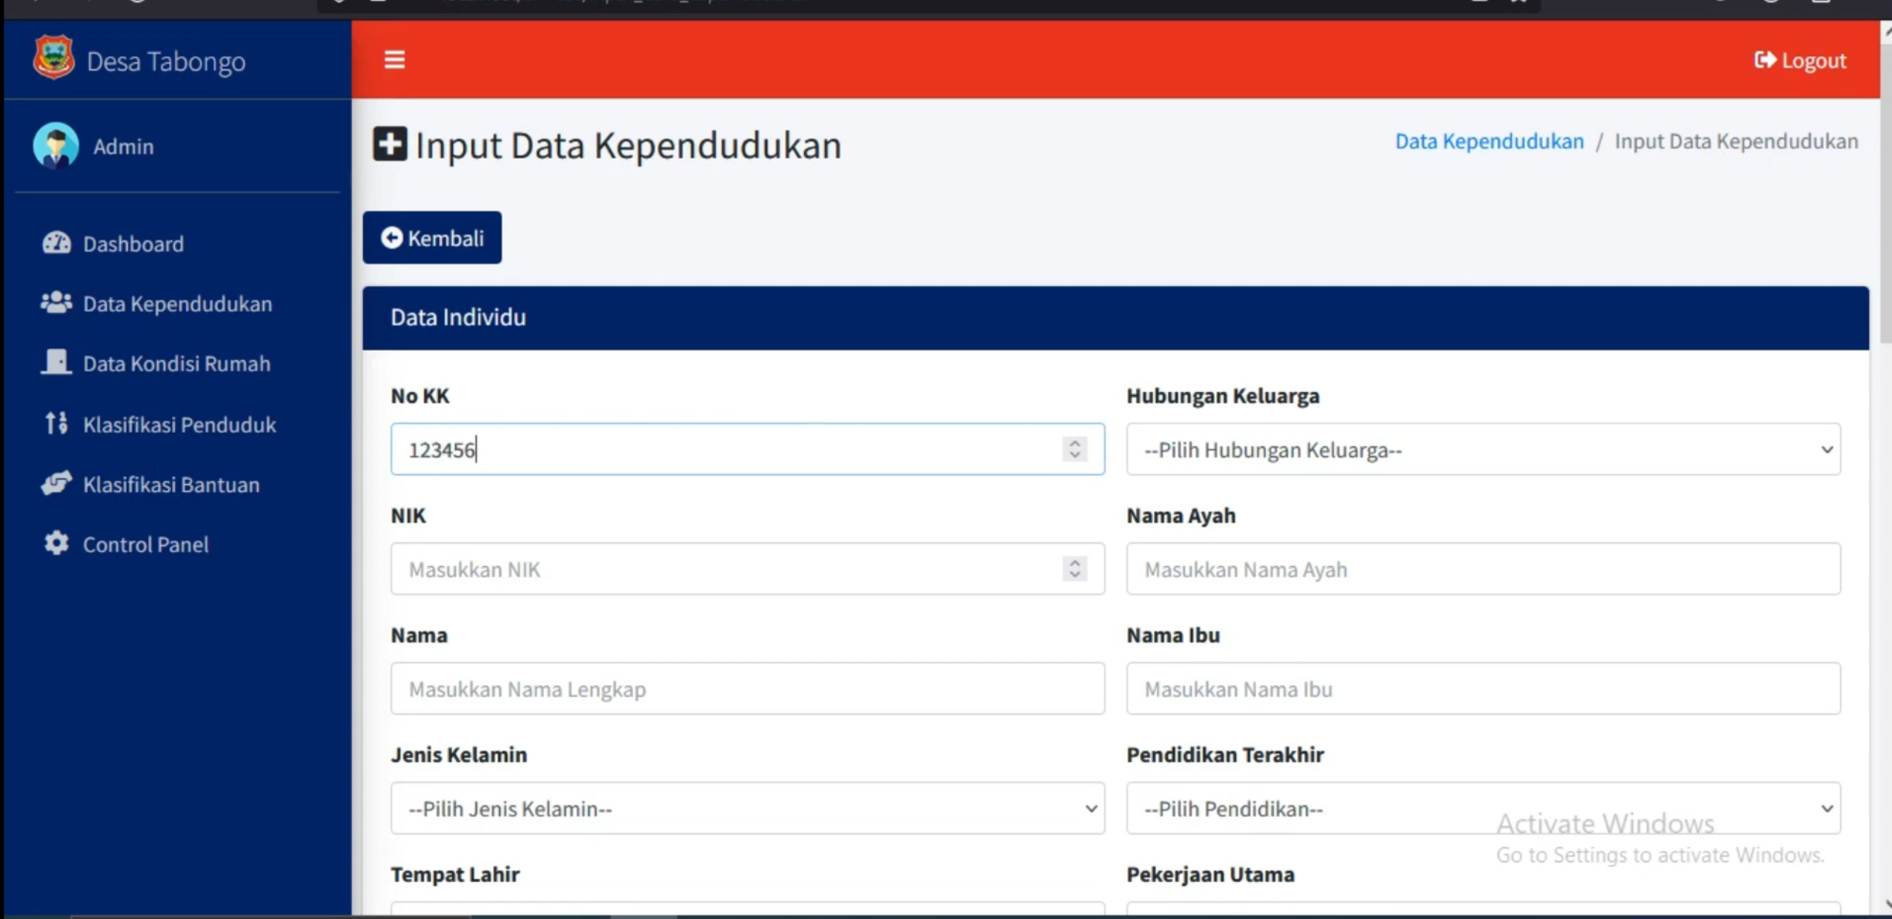1892x919 pixels.
Task: Click Input Data Kependudukan breadcrumb text
Action: tap(1736, 141)
